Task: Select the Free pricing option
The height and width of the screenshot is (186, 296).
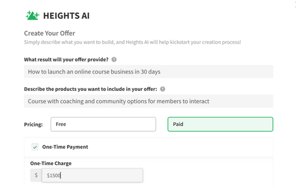Action: [103, 124]
